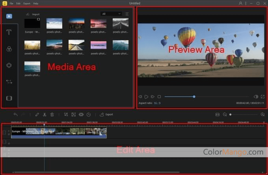Open the Help menu

36,4
